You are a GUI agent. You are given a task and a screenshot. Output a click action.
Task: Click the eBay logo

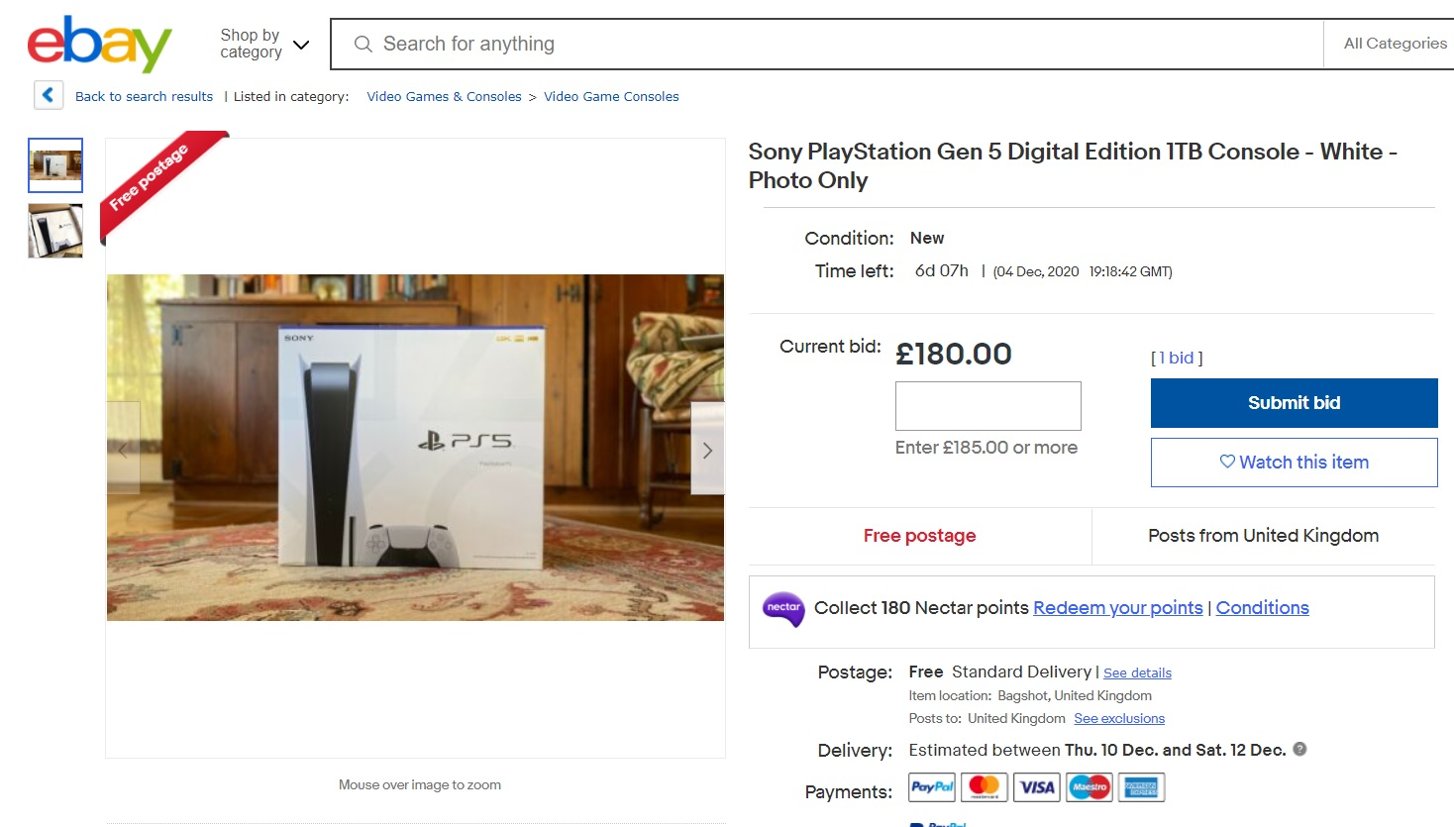point(99,44)
